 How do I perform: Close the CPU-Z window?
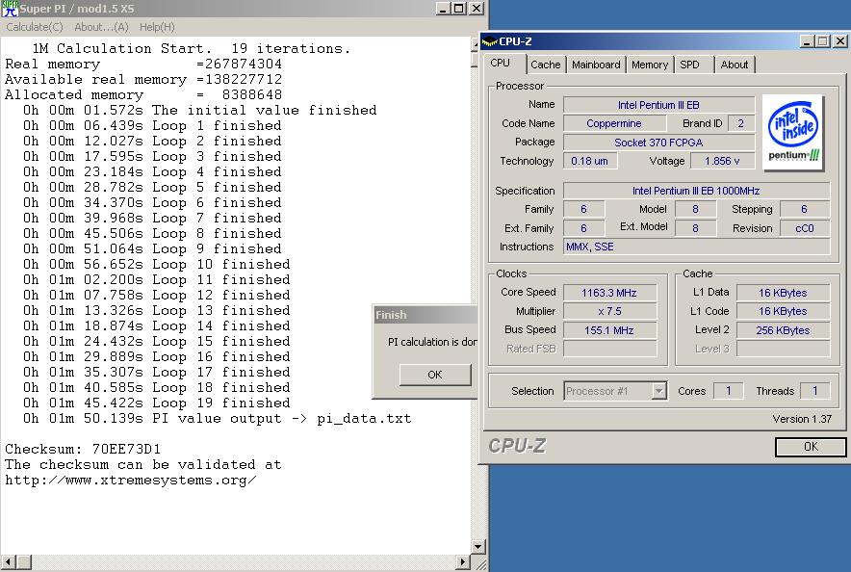click(840, 41)
